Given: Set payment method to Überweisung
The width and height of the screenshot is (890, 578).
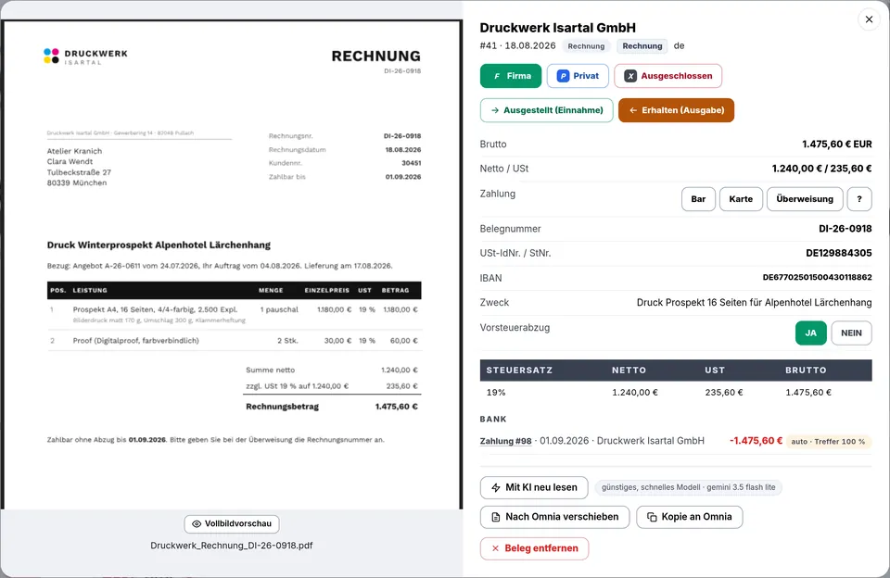Looking at the screenshot, I should [805, 199].
